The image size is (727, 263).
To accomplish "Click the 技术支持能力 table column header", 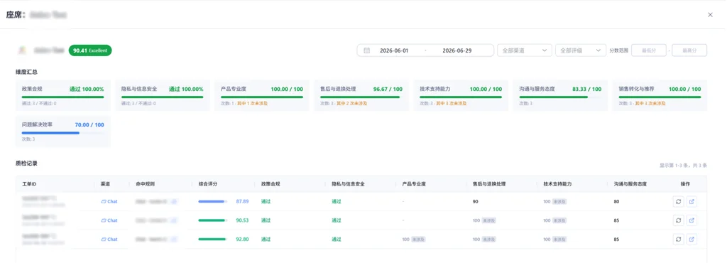I will coord(557,184).
